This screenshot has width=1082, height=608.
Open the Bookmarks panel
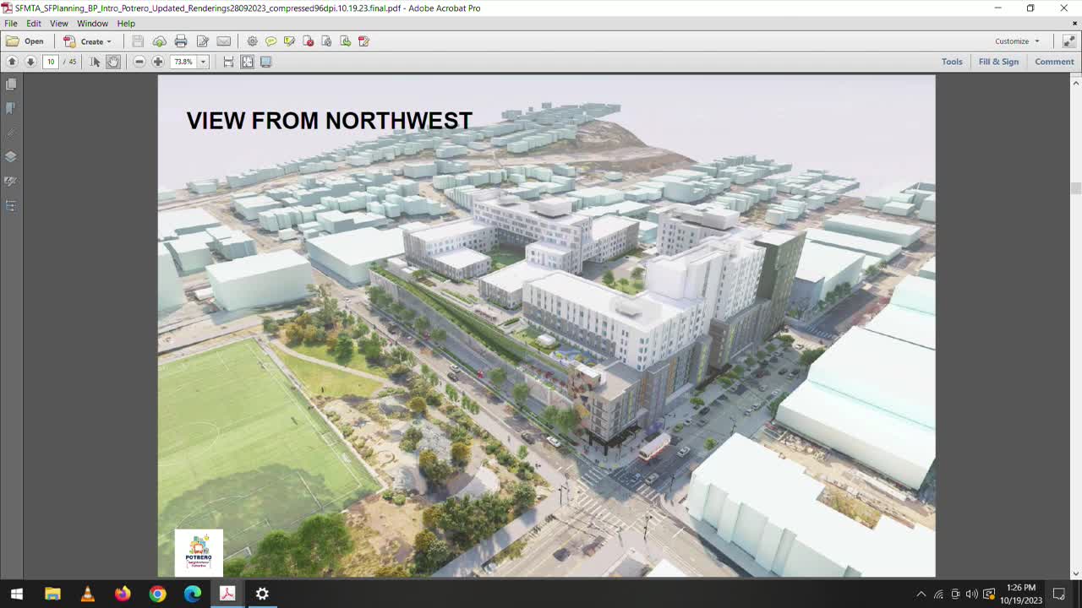pos(10,108)
